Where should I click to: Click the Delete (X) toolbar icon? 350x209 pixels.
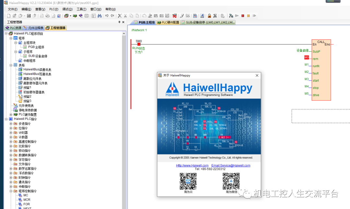click(120, 16)
